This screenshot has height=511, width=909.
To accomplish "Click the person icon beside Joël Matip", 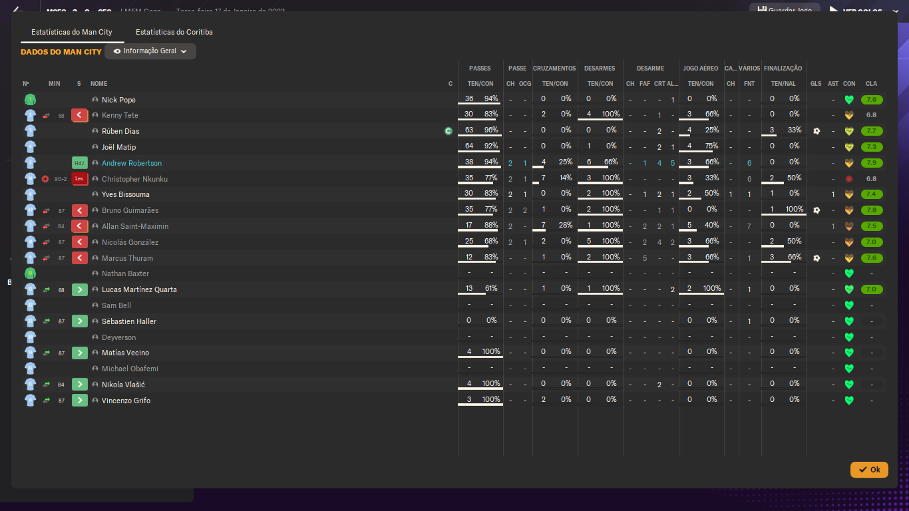I will (95, 147).
